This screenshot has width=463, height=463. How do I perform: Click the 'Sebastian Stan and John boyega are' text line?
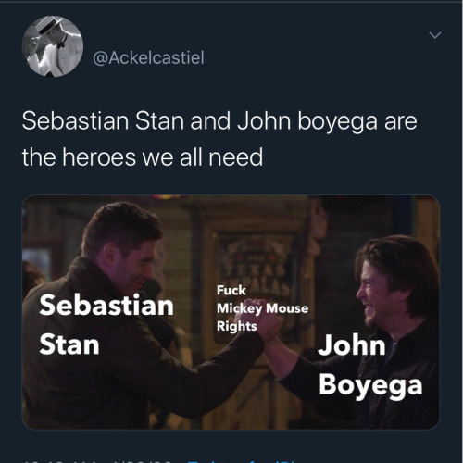click(x=219, y=121)
